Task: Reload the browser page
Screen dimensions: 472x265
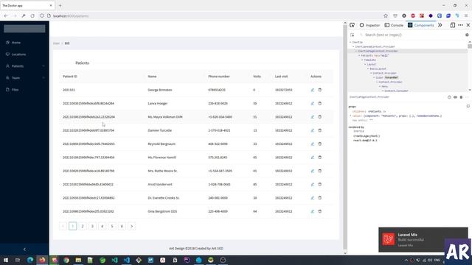Action: [x=32, y=15]
